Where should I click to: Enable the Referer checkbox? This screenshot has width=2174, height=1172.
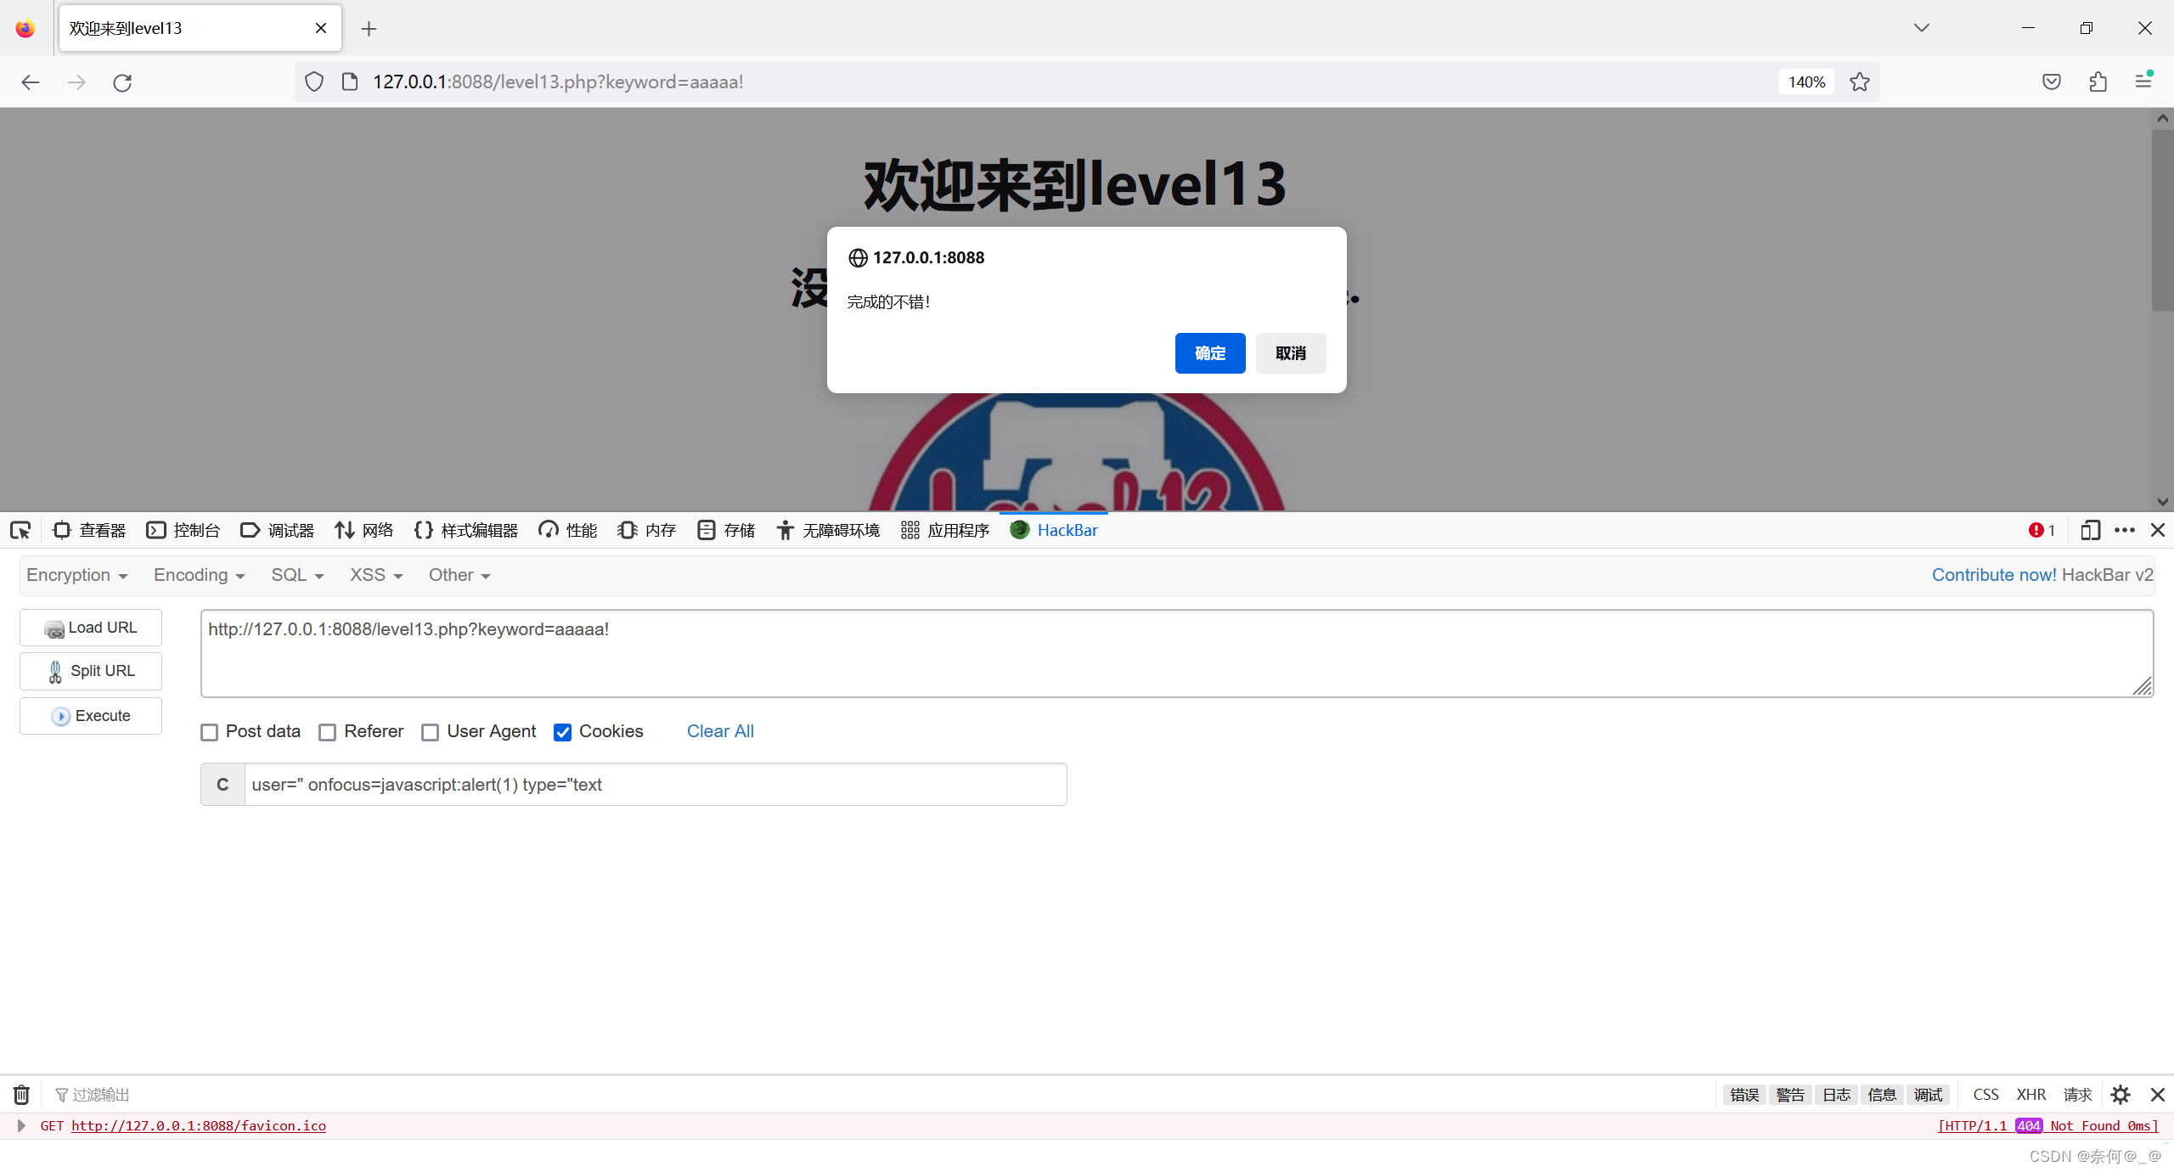[329, 732]
